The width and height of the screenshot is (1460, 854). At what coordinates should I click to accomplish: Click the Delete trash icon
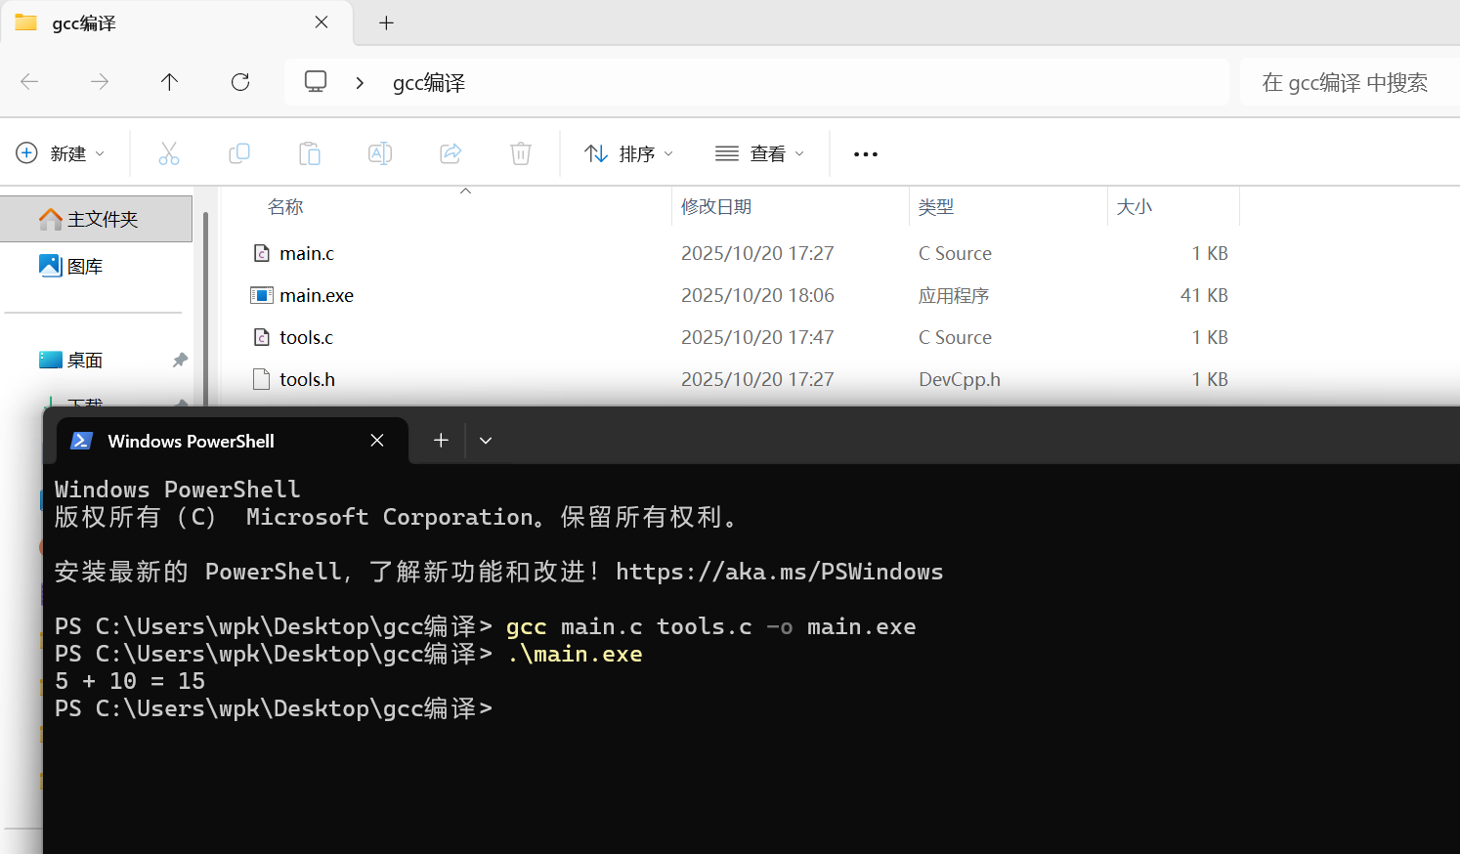(520, 153)
